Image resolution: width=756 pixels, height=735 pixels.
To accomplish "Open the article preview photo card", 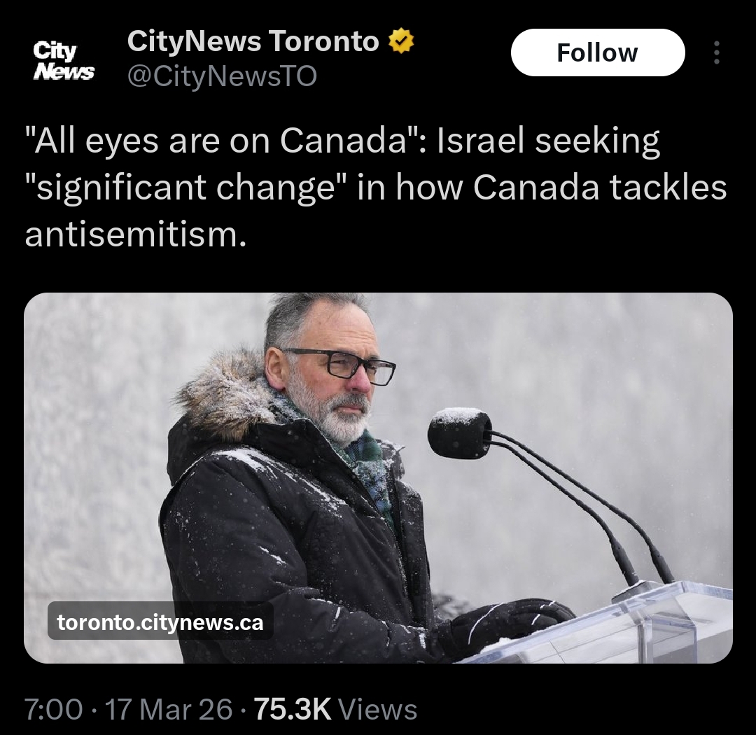I will pyautogui.click(x=378, y=477).
